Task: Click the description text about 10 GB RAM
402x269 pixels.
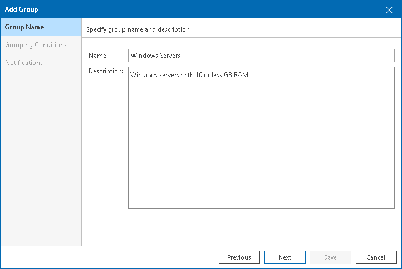Action: pos(189,75)
